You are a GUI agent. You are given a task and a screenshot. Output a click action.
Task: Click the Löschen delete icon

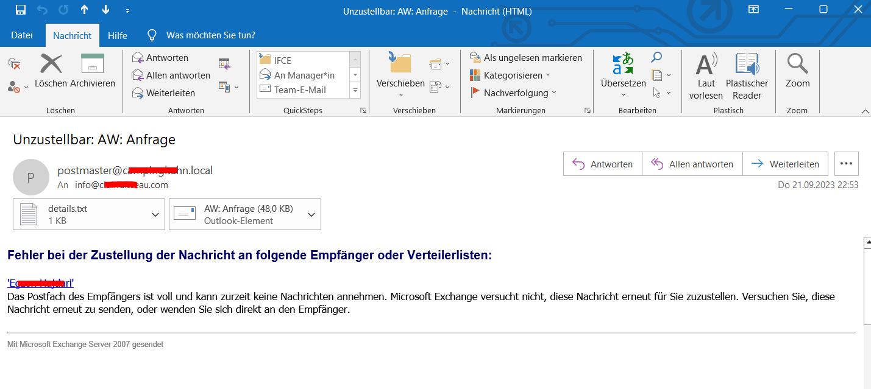tap(51, 65)
